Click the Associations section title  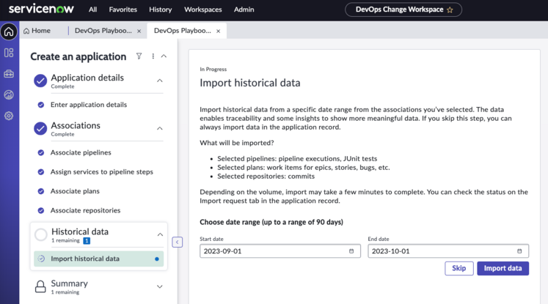pyautogui.click(x=76, y=125)
